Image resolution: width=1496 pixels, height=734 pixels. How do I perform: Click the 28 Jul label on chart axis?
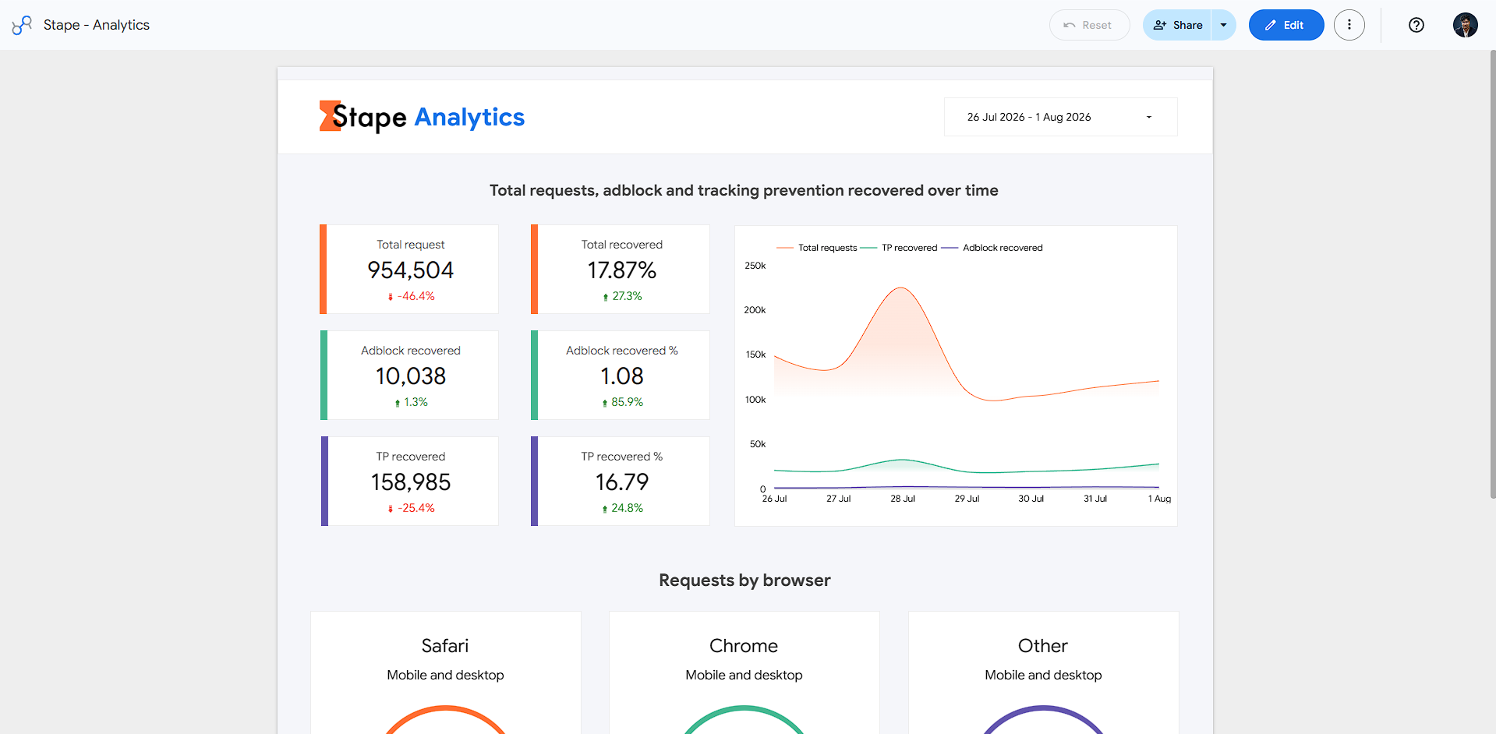903,499
